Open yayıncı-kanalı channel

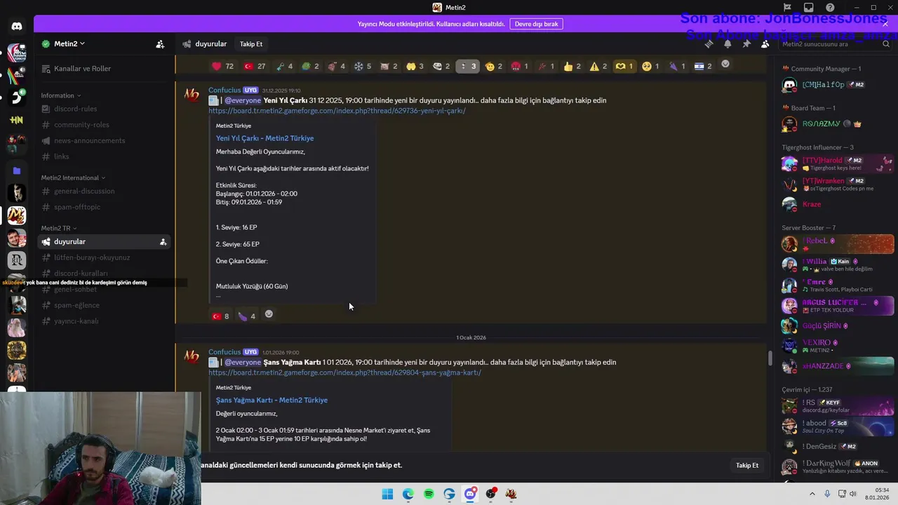104,321
